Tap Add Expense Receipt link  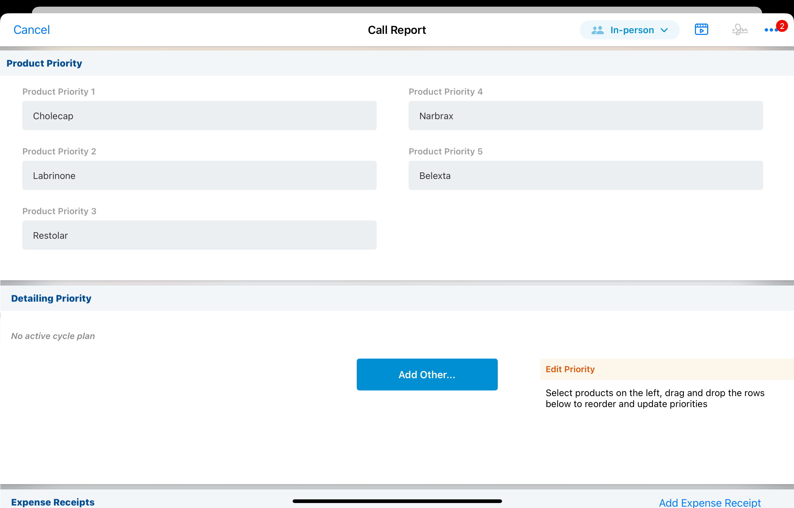(710, 503)
